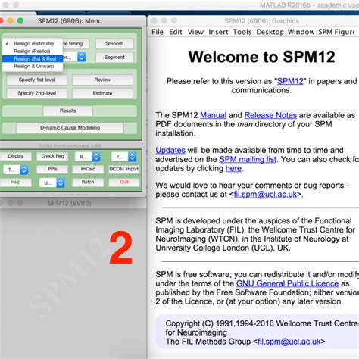
Task: Open the Review button
Action: 102,80
